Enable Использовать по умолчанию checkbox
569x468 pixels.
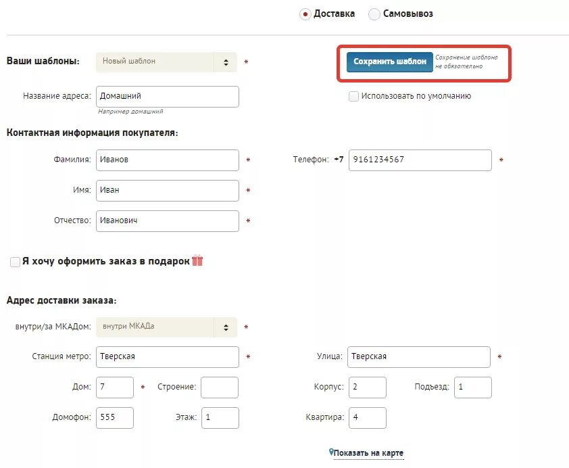tap(353, 96)
